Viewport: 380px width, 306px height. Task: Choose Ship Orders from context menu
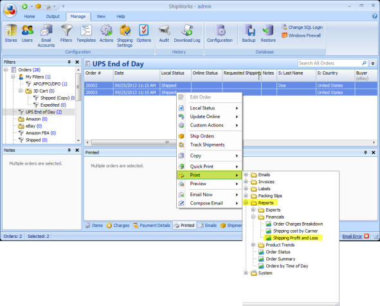pyautogui.click(x=210, y=136)
